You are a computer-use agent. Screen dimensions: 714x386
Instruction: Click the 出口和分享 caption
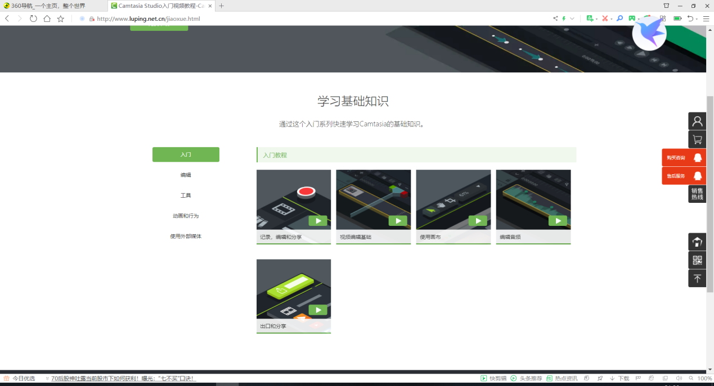click(273, 326)
